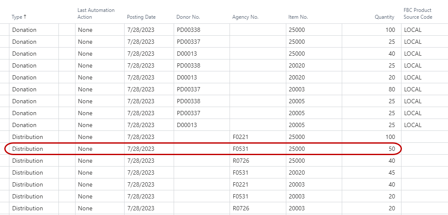Image resolution: width=448 pixels, height=215 pixels.
Task: Click the Last Automation Action column header
Action: click(96, 14)
